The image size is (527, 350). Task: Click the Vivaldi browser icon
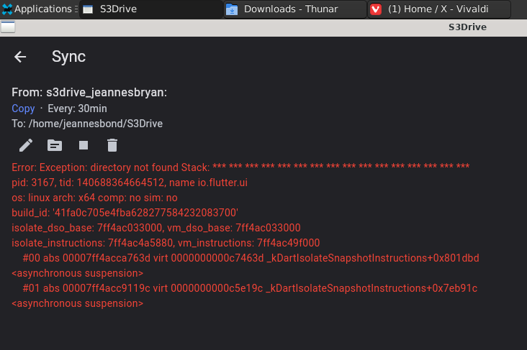tap(376, 9)
